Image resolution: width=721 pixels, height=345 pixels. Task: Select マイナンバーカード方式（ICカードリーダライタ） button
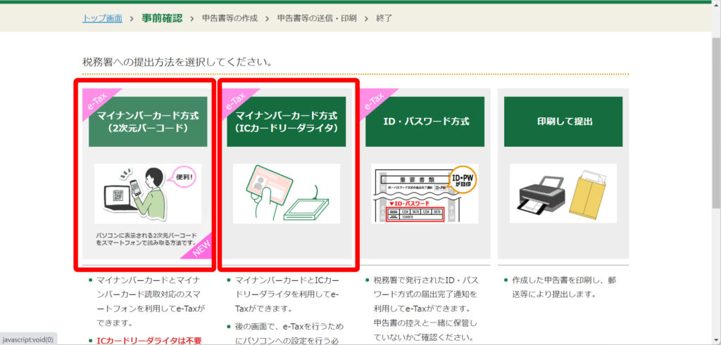[x=286, y=122]
